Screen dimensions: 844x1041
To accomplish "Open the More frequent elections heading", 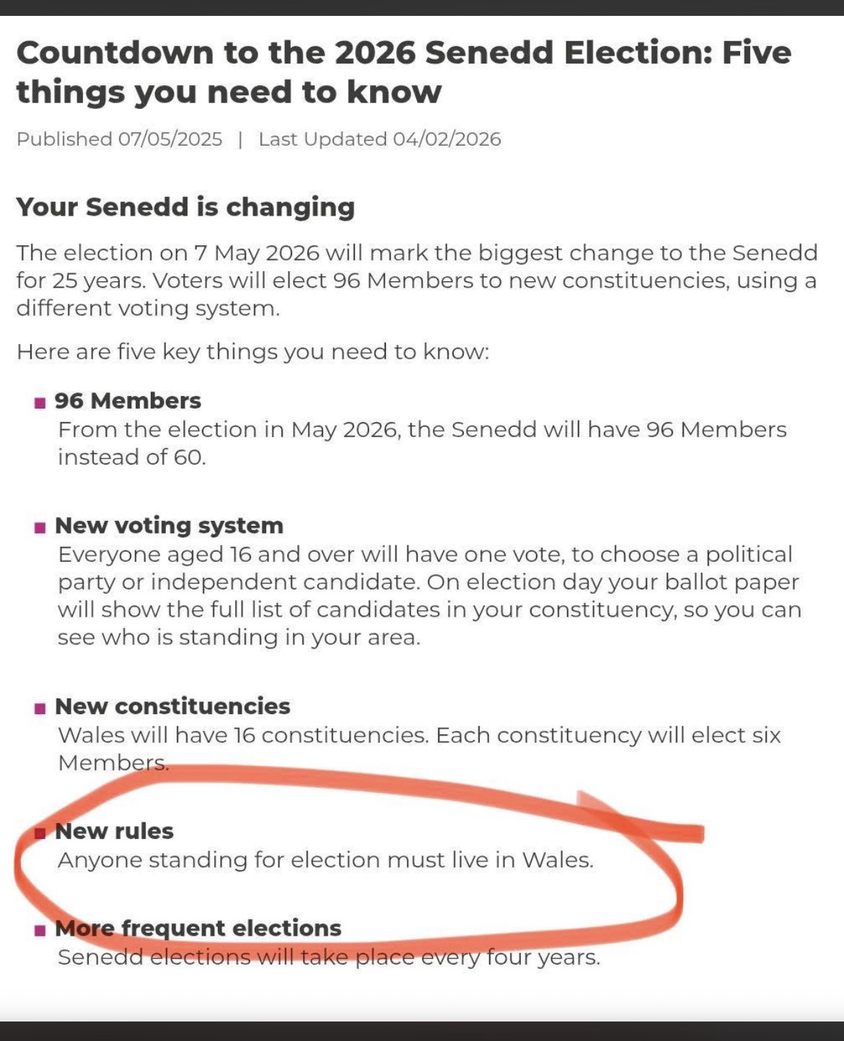I will coord(198,928).
